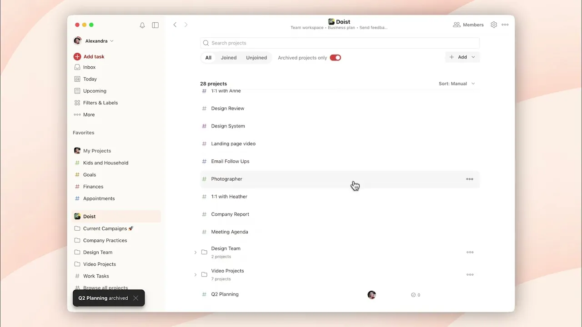Screen dimensions: 582x327
Task: Go forward with the right arrow
Action: tap(186, 25)
